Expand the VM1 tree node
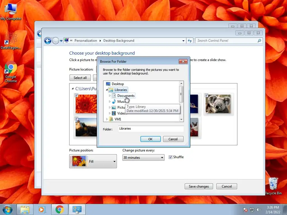The width and height of the screenshot is (287, 215). pos(107,119)
